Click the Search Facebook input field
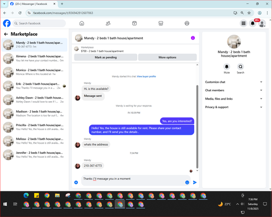The image size is (272, 217). coord(39,23)
